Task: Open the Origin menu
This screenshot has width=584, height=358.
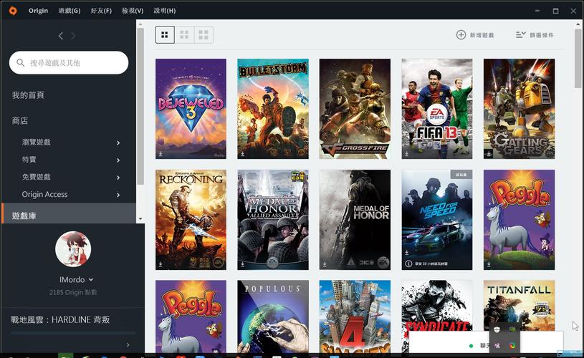Action: pos(39,11)
